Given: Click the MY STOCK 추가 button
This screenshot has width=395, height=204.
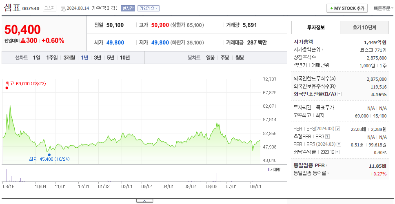Looking at the screenshot, I should coord(347,8).
